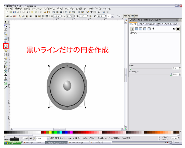The image size is (185, 148).
Task: Click the Redo arrow icon
Action: (36, 12)
